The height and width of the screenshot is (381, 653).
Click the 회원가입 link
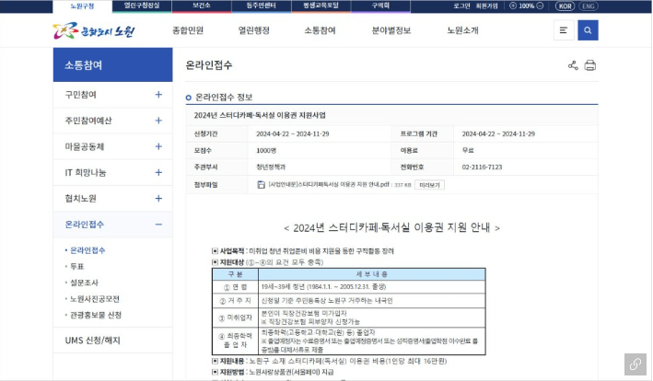[487, 6]
